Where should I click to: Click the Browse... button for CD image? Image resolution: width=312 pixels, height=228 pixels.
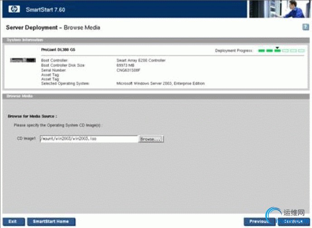(x=151, y=139)
